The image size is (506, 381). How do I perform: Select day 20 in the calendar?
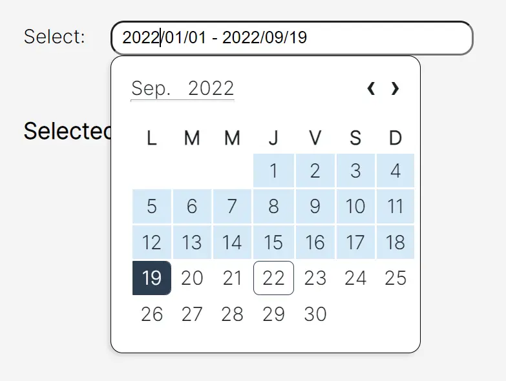tap(192, 278)
